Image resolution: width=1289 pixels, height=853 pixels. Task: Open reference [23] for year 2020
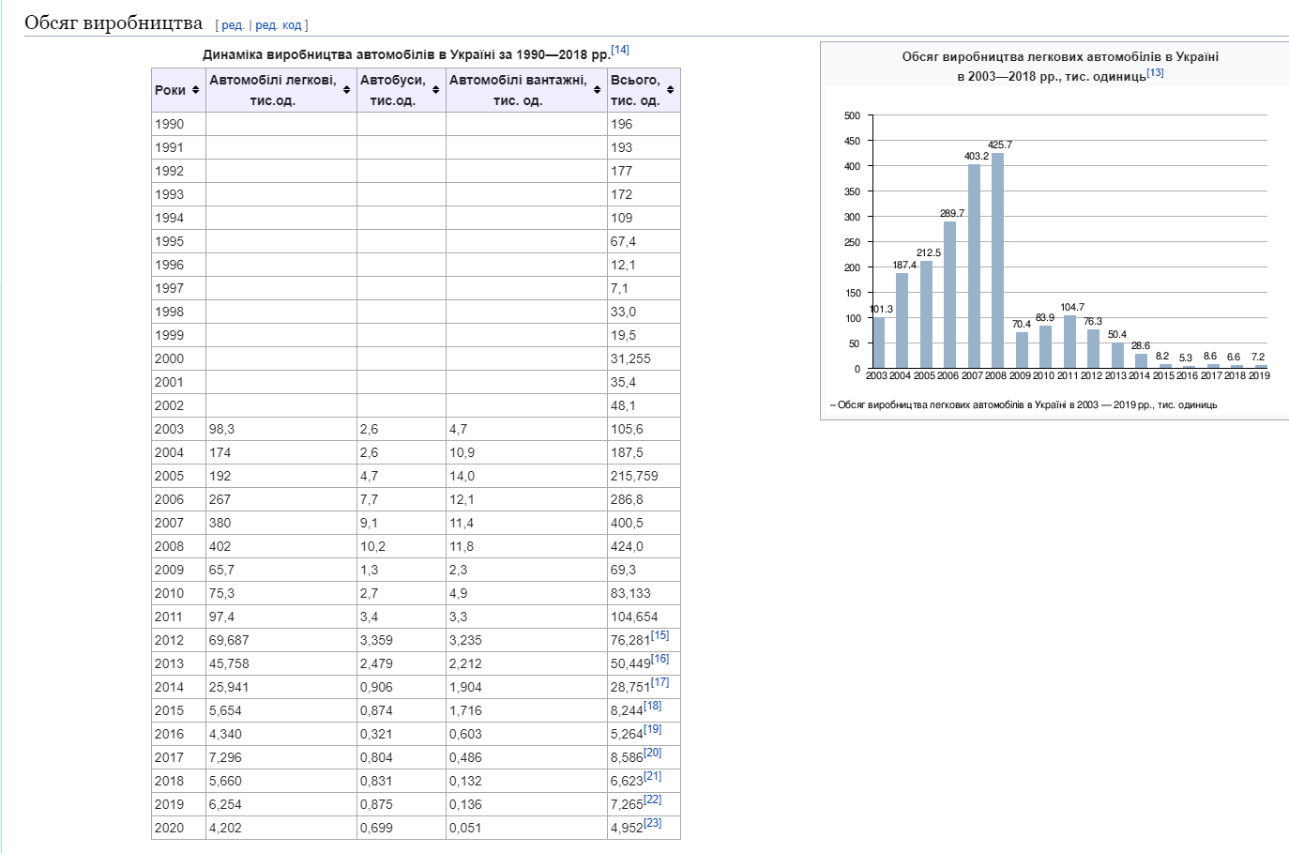pyautogui.click(x=652, y=823)
